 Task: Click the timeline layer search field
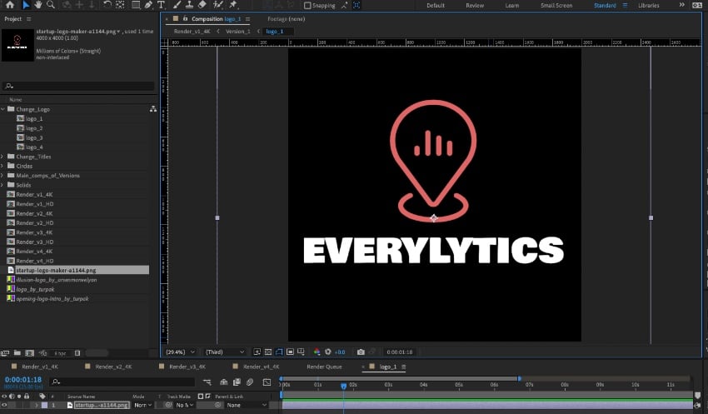coord(122,382)
